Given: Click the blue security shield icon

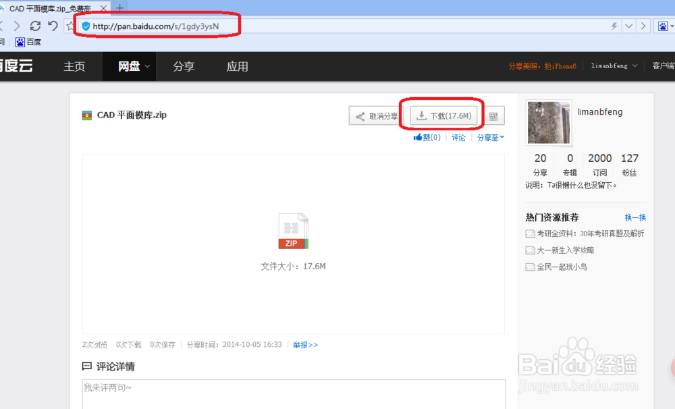Looking at the screenshot, I should (86, 26).
